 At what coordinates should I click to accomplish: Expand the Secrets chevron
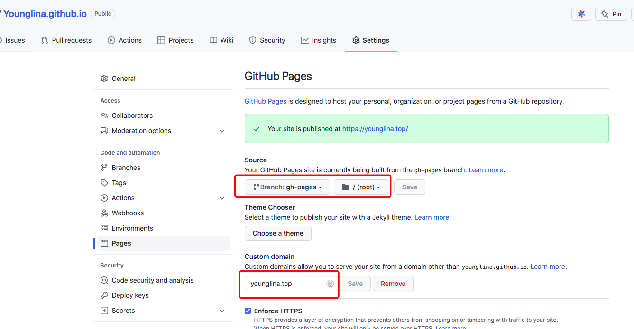click(222, 311)
